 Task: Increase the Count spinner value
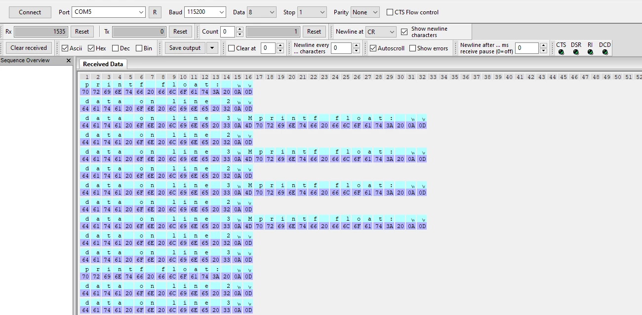point(240,29)
